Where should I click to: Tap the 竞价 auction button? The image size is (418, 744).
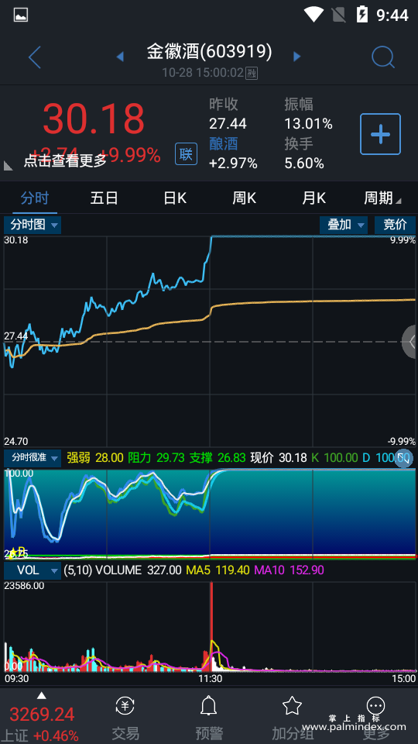396,225
